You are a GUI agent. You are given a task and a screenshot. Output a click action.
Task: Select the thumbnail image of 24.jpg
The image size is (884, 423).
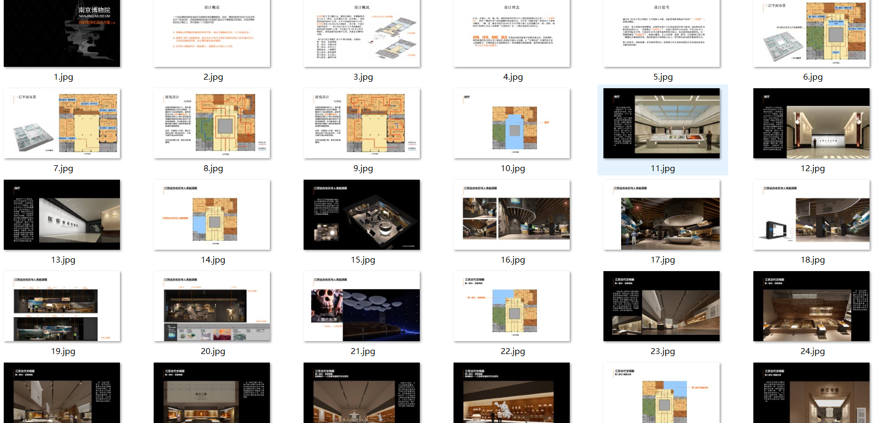click(x=812, y=306)
